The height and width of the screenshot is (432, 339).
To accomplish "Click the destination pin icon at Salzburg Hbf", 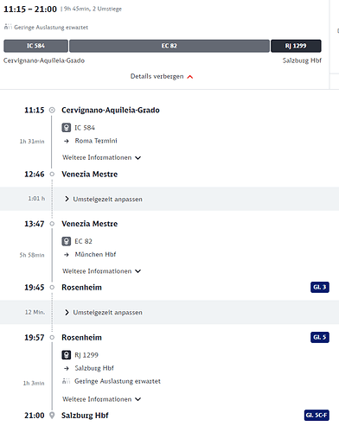I will point(52,416).
